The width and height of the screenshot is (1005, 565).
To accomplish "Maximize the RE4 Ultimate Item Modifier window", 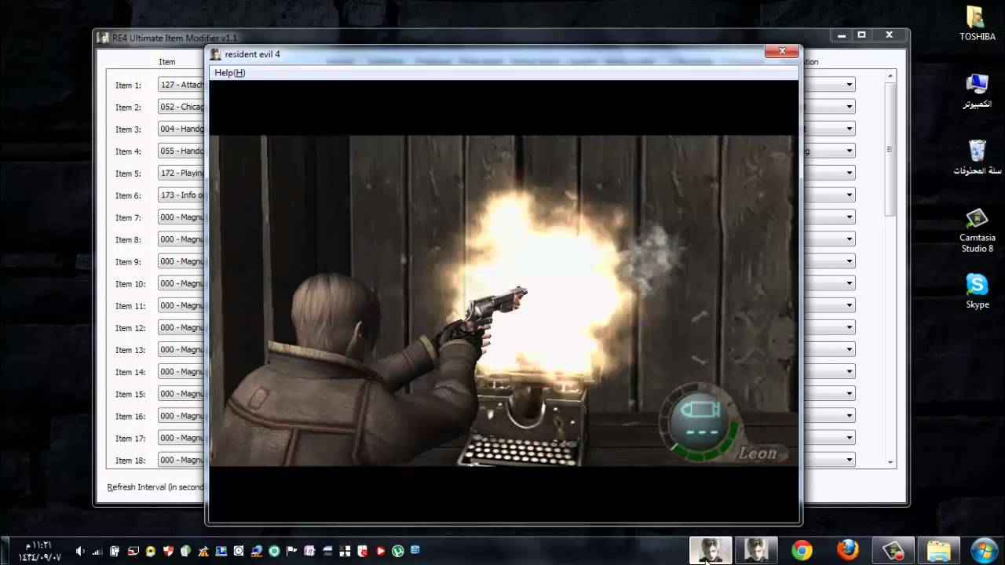I will pyautogui.click(x=861, y=35).
